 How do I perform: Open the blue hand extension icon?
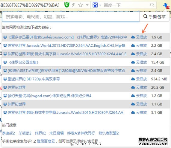point(166,6)
